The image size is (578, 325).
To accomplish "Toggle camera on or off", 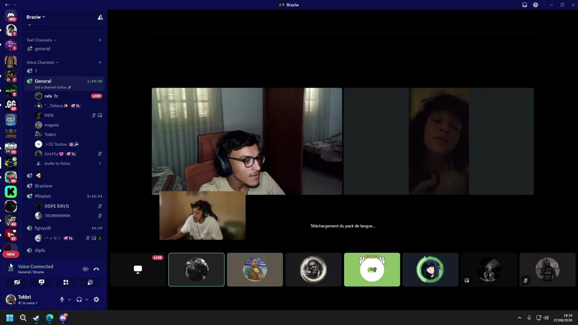I will 17,282.
